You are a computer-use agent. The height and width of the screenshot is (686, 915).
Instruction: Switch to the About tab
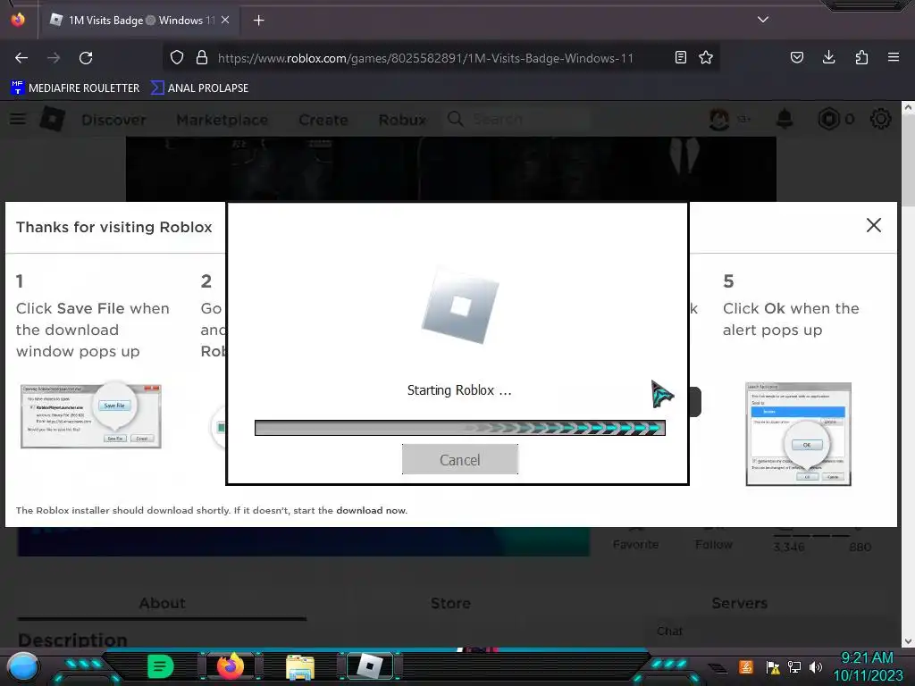pyautogui.click(x=163, y=603)
